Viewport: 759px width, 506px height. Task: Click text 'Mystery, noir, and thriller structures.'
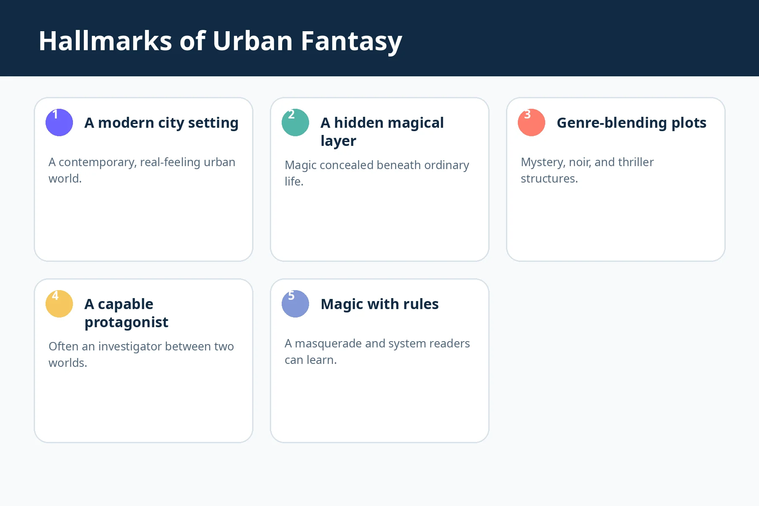(587, 170)
